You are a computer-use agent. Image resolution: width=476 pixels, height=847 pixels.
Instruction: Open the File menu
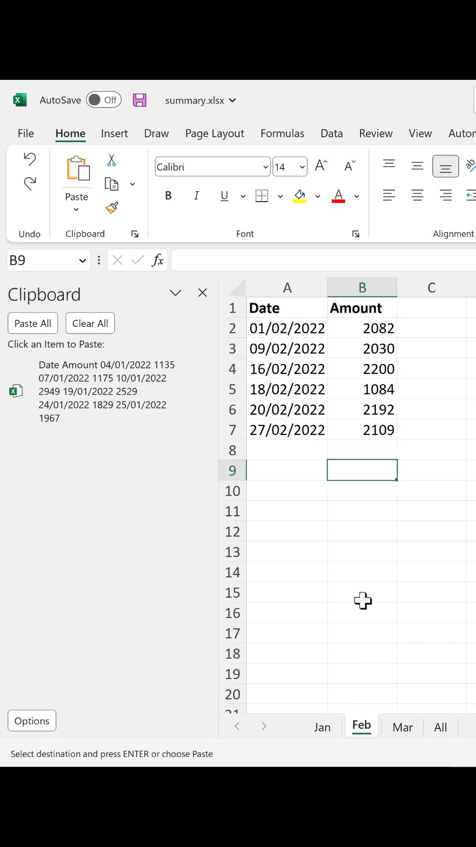[26, 133]
